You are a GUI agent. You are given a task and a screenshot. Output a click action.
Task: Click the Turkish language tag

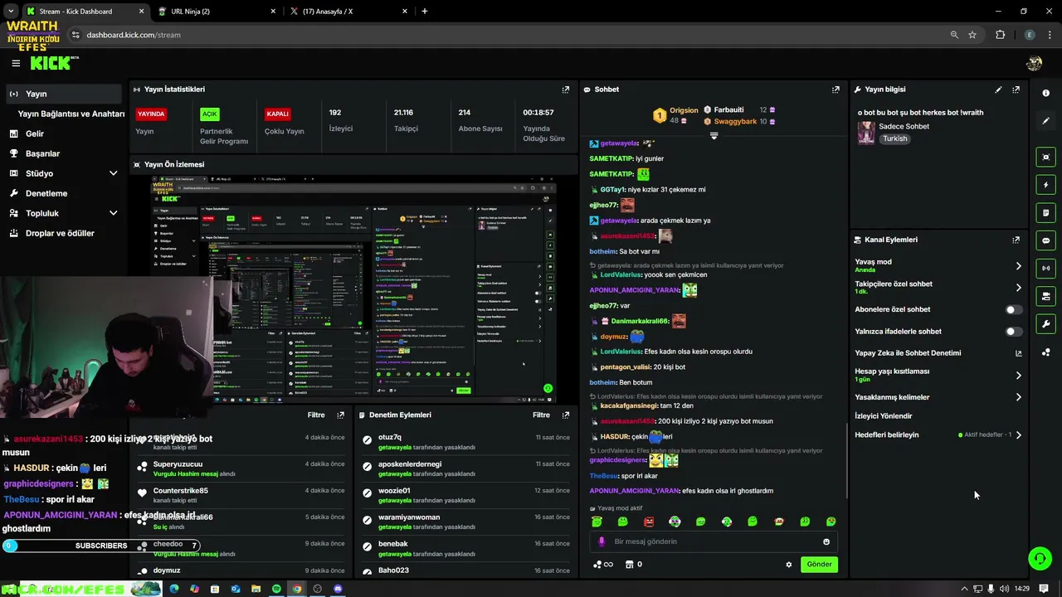pos(895,138)
